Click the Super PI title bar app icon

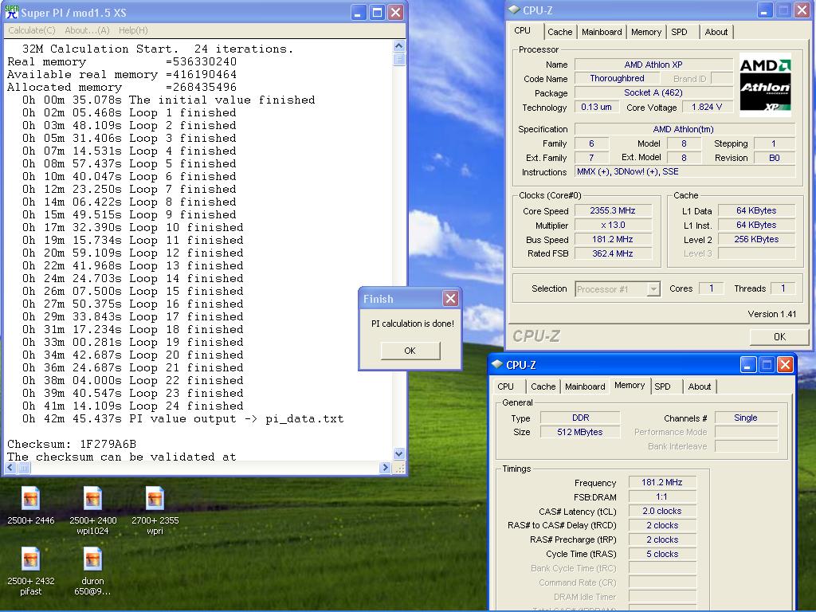point(11,12)
